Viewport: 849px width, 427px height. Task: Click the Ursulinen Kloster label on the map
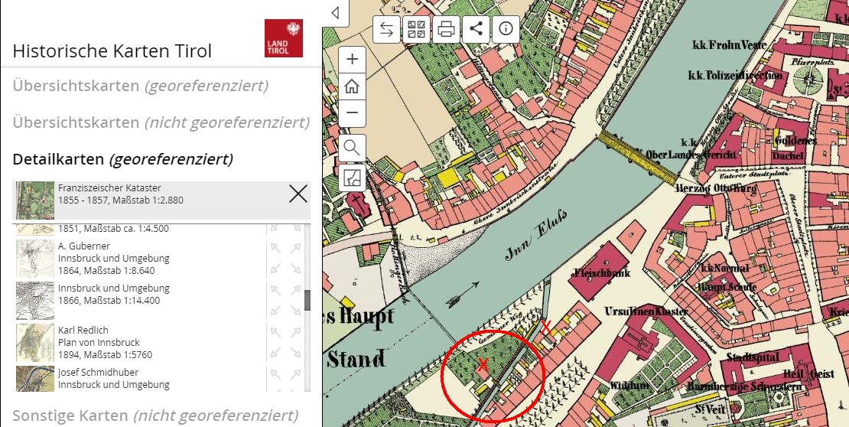click(x=646, y=311)
